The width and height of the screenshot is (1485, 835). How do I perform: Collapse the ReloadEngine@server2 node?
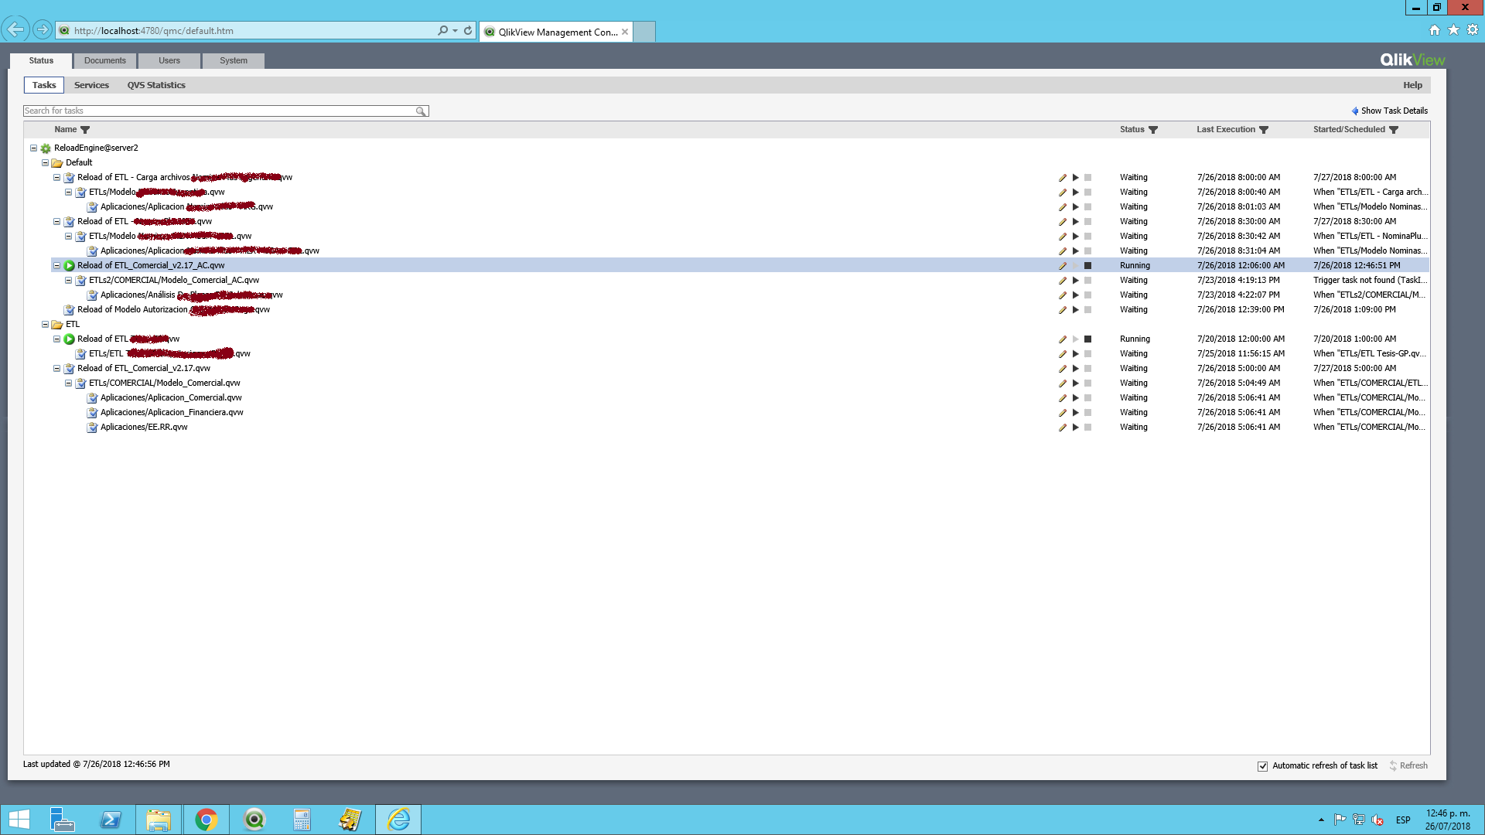click(33, 148)
